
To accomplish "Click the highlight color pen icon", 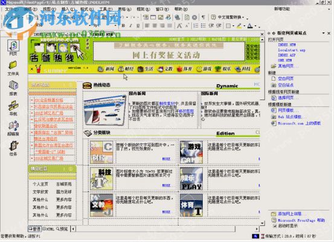I will [239, 26].
